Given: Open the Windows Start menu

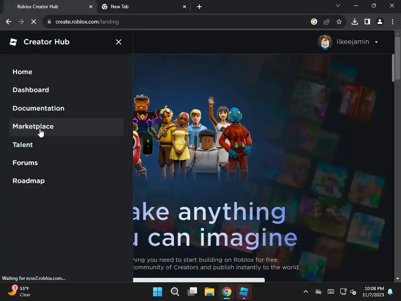Looking at the screenshot, I should click(x=157, y=292).
